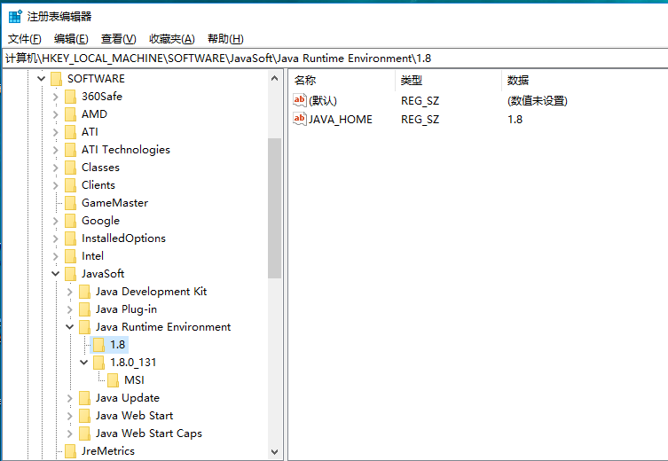Select the 1.8.0_131 folder icon
Image resolution: width=668 pixels, height=461 pixels.
[x=99, y=363]
